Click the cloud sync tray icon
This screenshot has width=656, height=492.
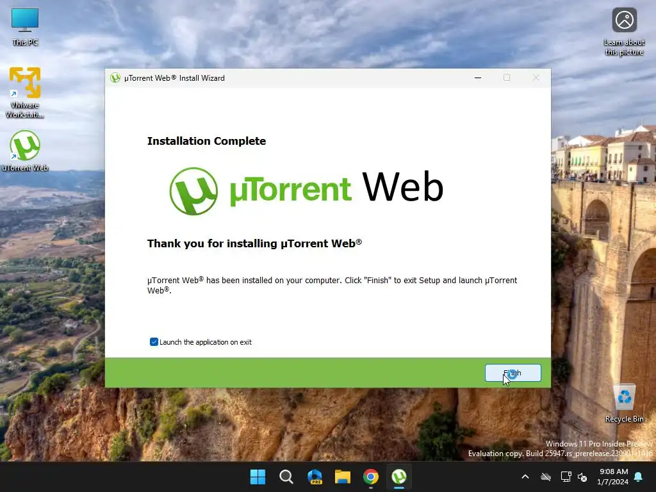546,477
